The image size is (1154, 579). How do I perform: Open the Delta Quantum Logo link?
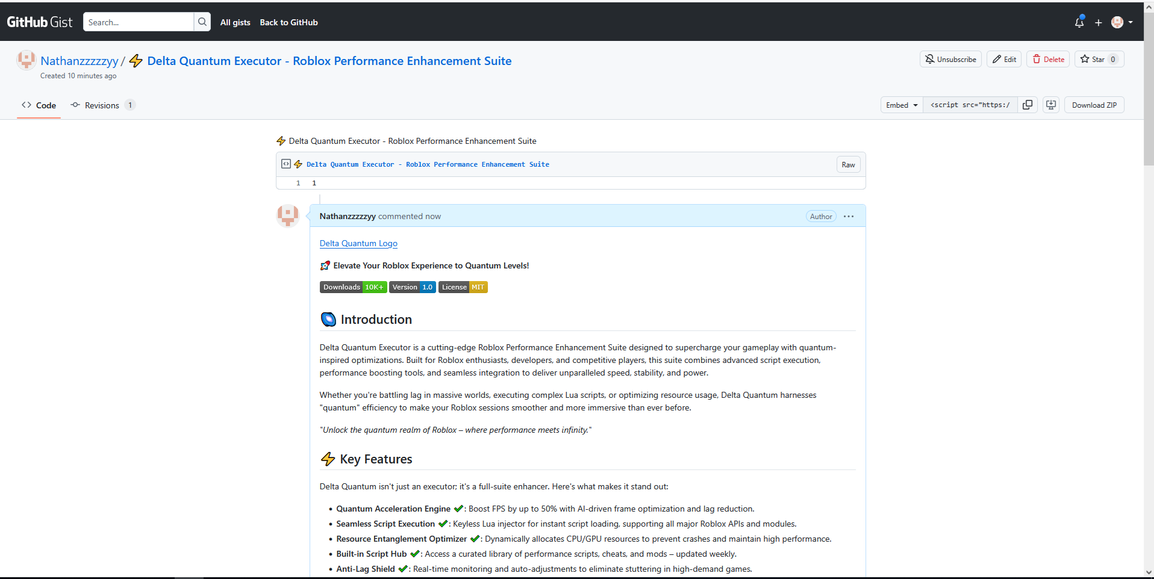358,243
